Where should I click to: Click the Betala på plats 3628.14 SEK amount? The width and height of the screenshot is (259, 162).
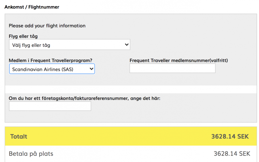[x=232, y=154]
